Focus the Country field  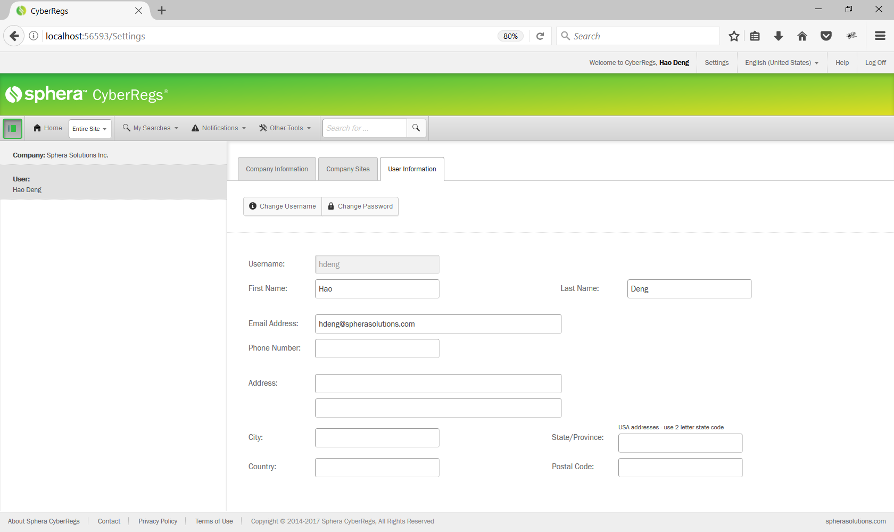[377, 468]
